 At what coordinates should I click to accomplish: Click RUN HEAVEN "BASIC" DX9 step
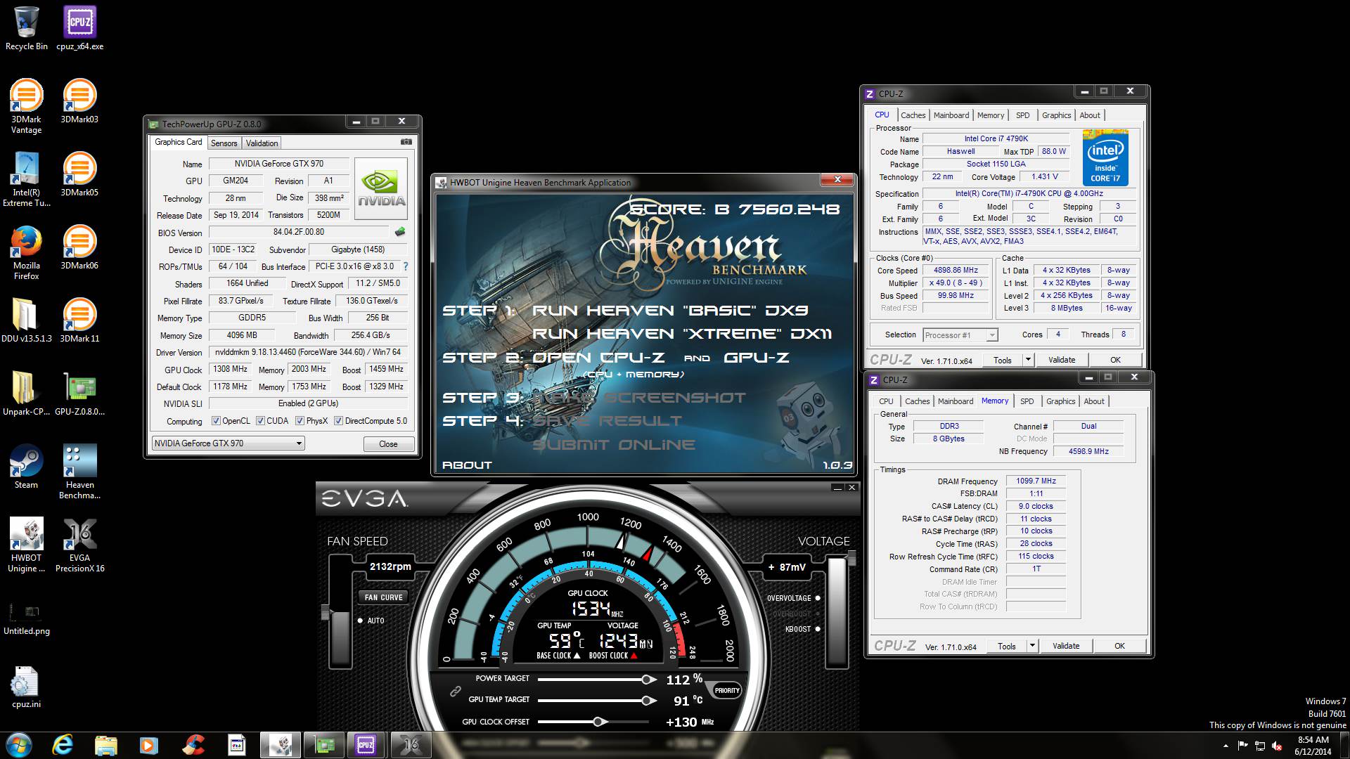670,311
